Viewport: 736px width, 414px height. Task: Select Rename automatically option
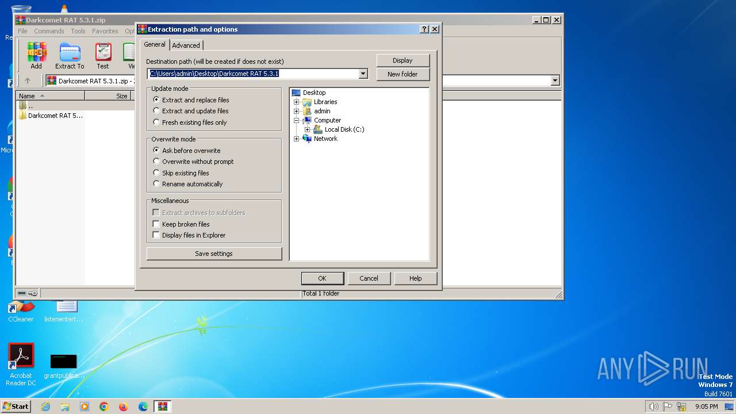187,184
